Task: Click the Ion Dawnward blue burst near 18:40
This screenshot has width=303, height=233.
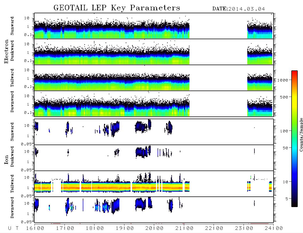Action: pos(116,206)
